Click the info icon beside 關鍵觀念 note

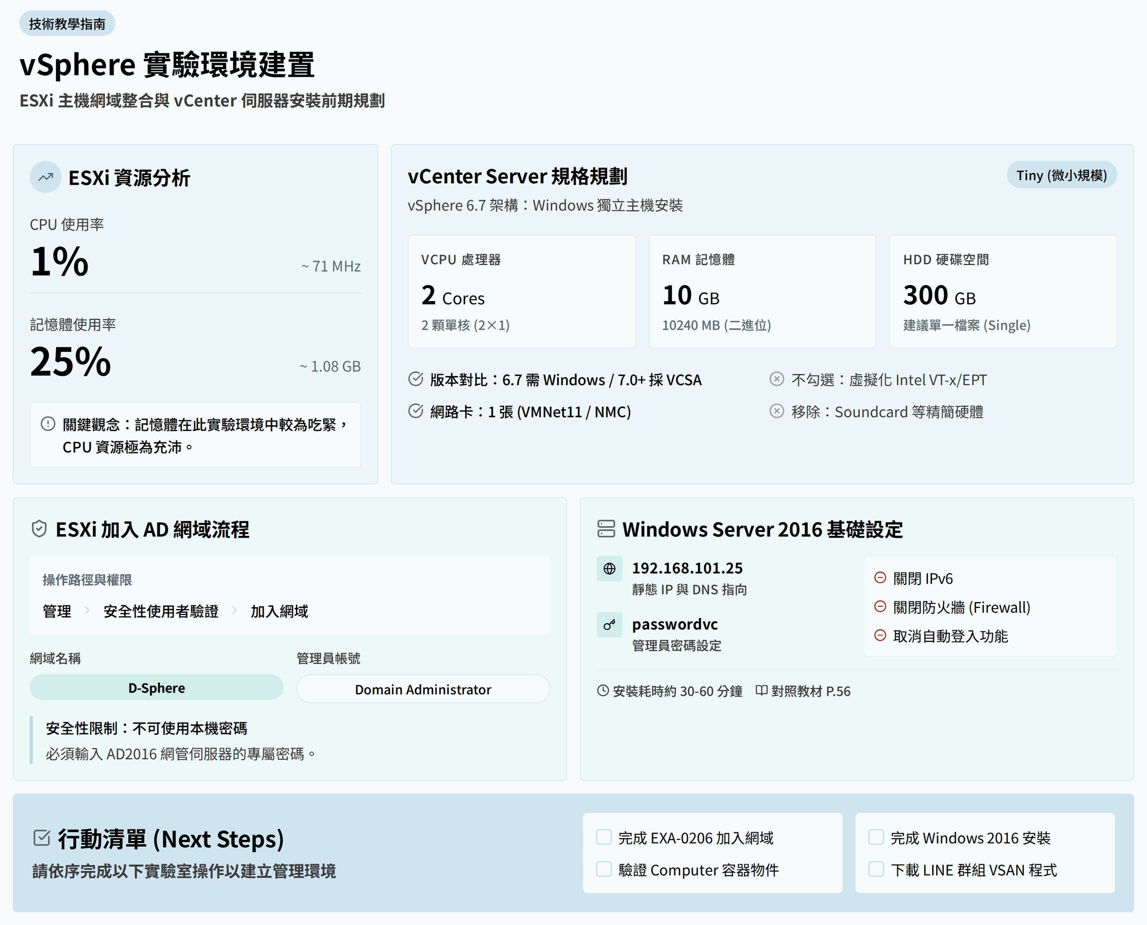48,424
